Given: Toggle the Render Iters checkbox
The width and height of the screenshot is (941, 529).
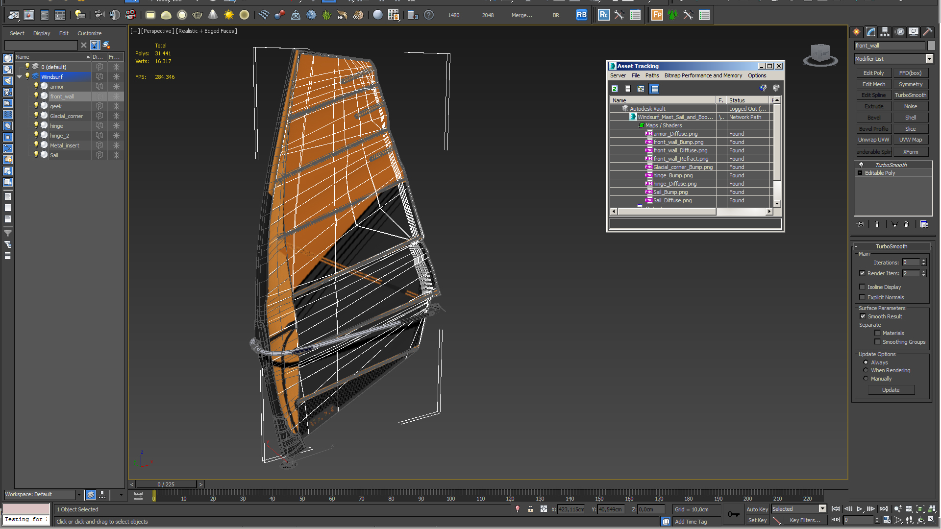Looking at the screenshot, I should tap(862, 273).
